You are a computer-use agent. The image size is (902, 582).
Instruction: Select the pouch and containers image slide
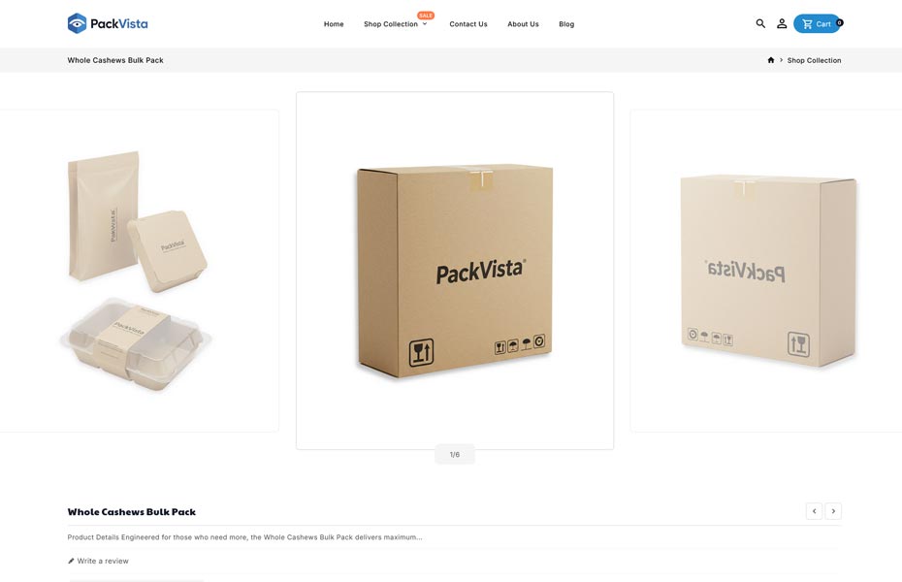pyautogui.click(x=137, y=271)
